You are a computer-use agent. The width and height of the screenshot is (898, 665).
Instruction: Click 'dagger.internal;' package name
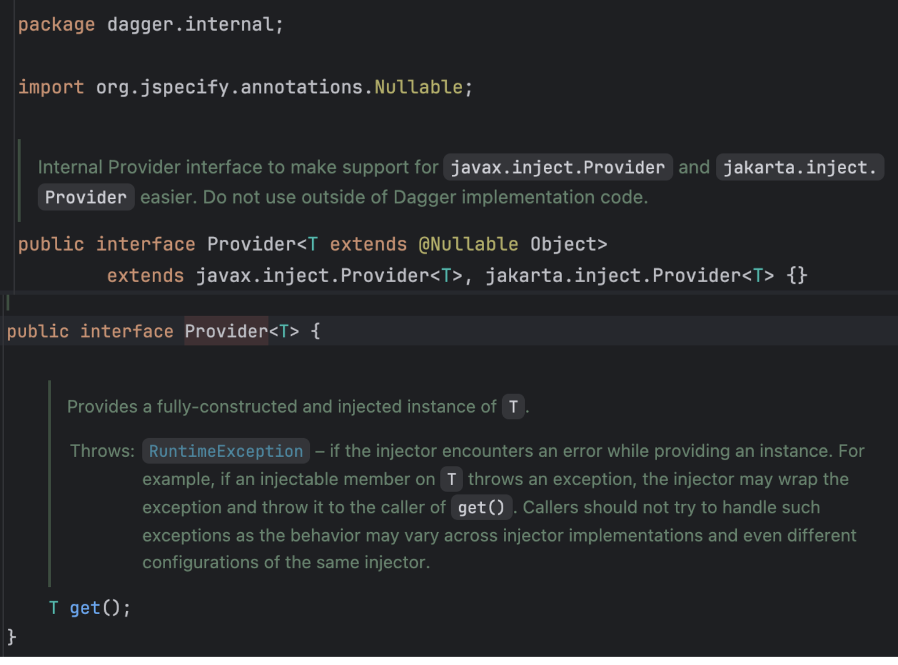point(195,24)
